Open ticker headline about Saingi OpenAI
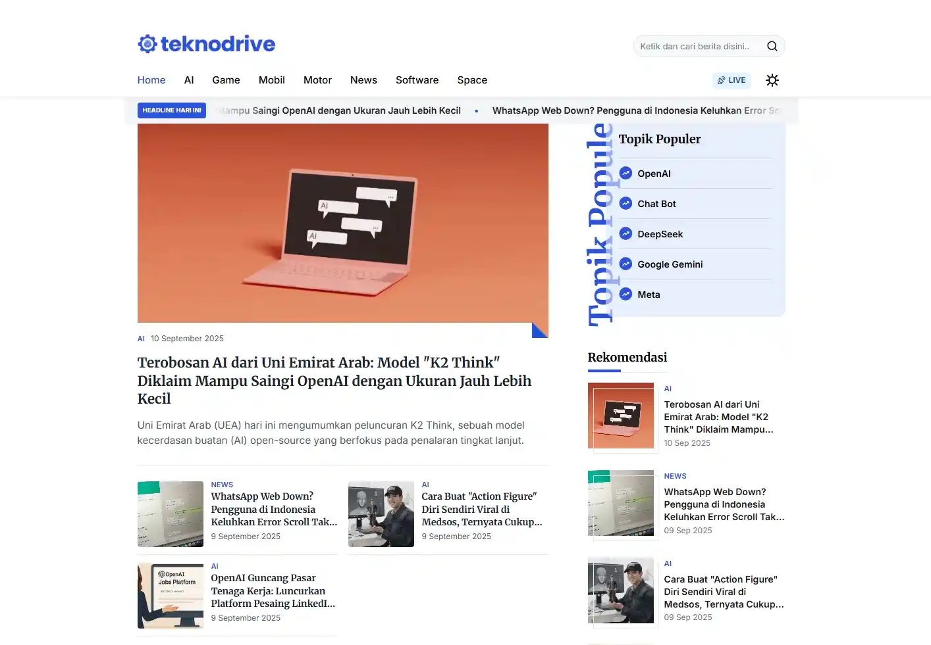The height and width of the screenshot is (645, 931). click(340, 110)
